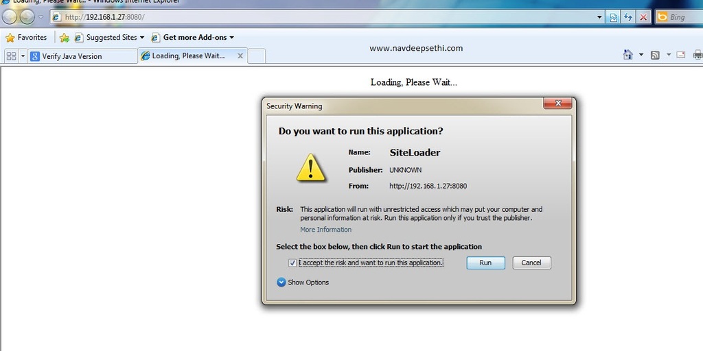Click the Add to Favorites Bar star icon
The image size is (703, 351).
click(64, 38)
